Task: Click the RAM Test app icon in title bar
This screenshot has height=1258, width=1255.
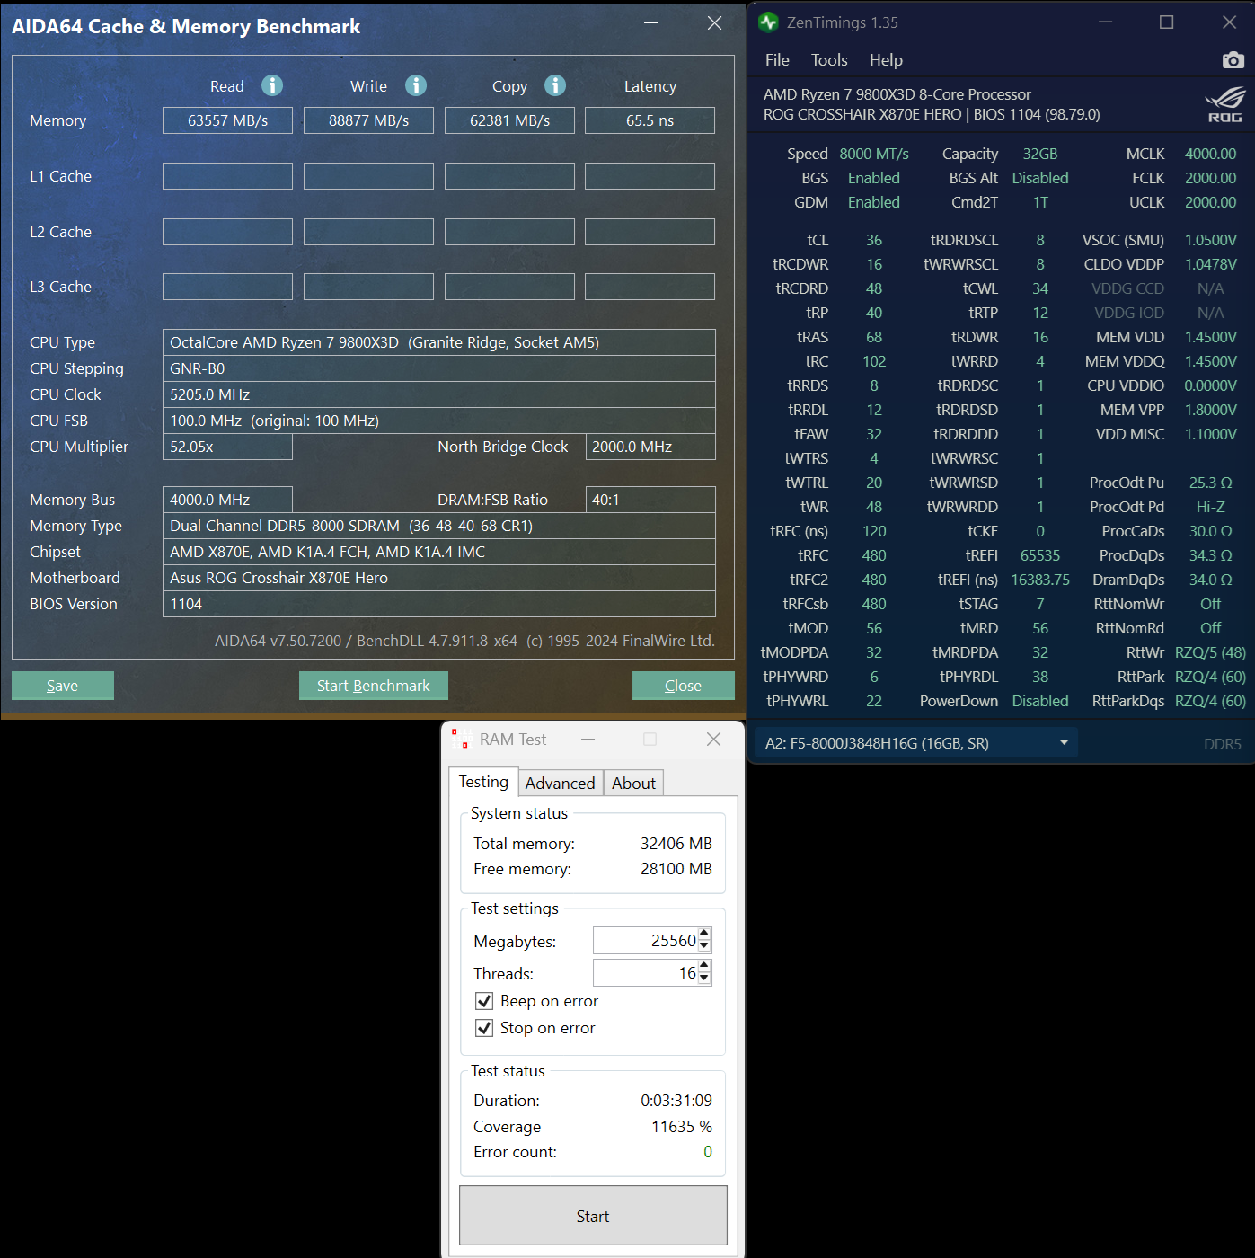Action: (x=461, y=739)
